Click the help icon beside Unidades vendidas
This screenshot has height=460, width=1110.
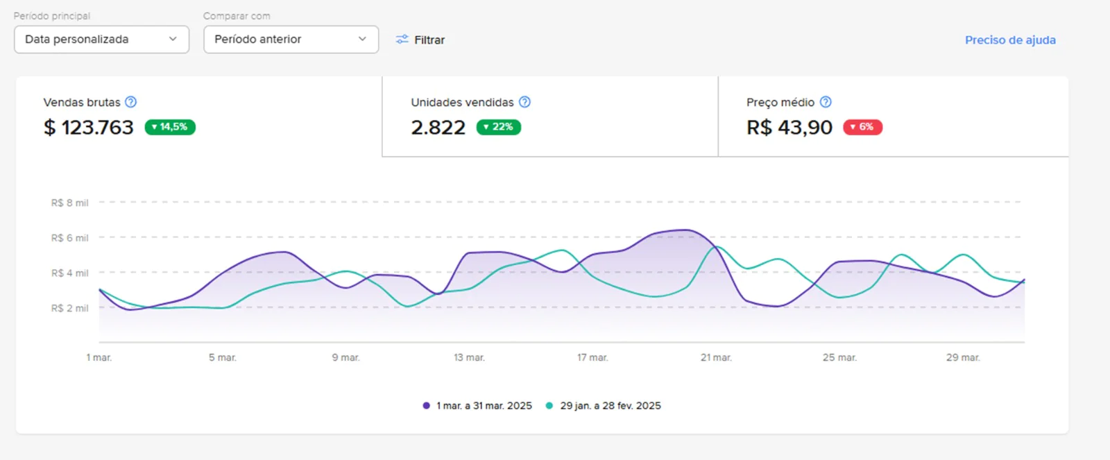click(x=524, y=102)
